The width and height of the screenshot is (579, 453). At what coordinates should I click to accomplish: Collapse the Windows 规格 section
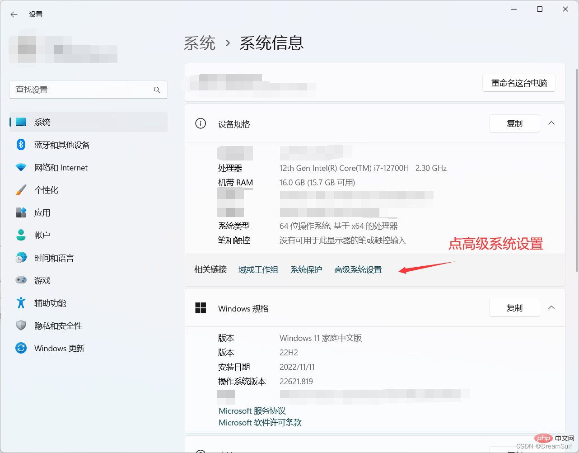pos(551,307)
